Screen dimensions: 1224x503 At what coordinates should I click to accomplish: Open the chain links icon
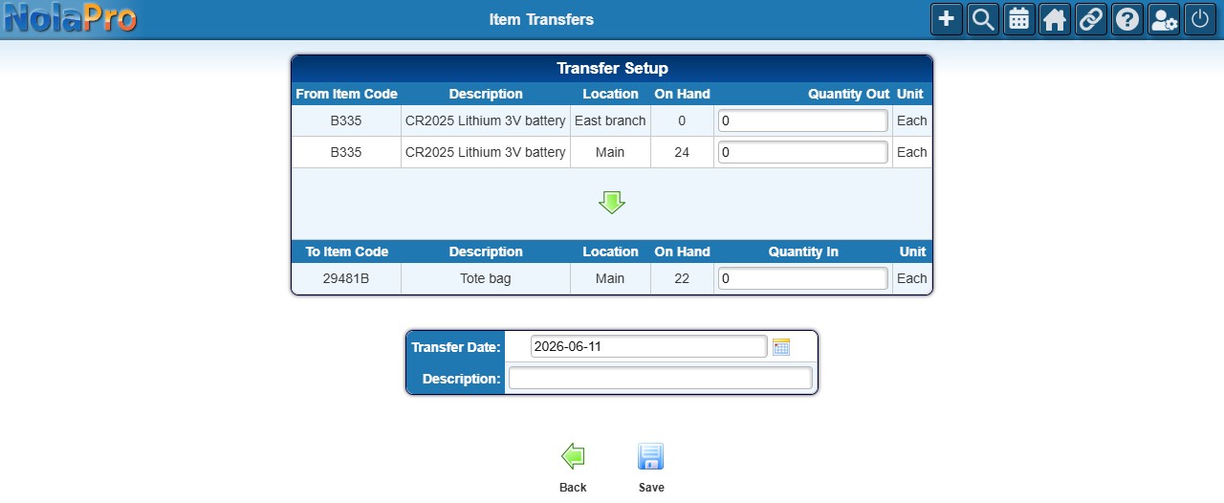[x=1091, y=19]
